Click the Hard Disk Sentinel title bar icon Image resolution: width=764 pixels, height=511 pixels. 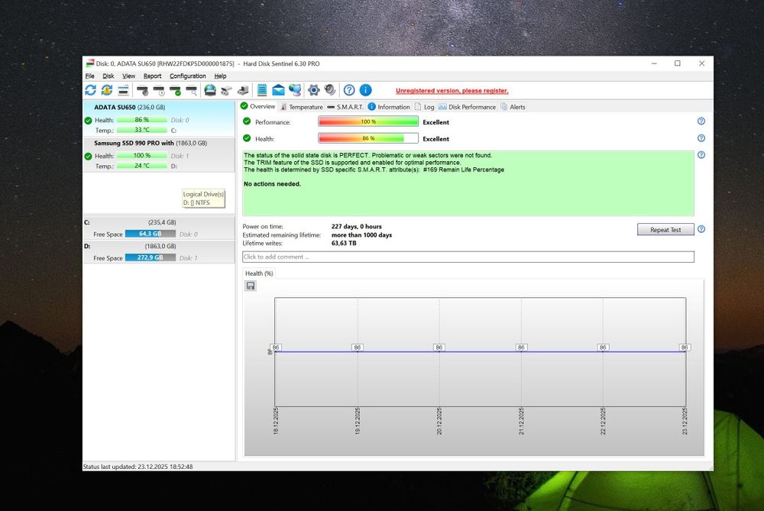pyautogui.click(x=89, y=63)
